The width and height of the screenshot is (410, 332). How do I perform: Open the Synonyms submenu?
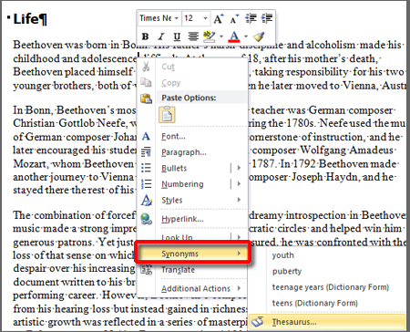pos(193,254)
